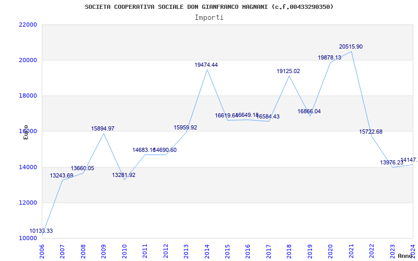Click x-axis year label 2016
The width and height of the screenshot is (418, 261).
(x=248, y=252)
